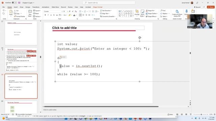
Task: Toggle Underline formatting
Action: [51, 15]
